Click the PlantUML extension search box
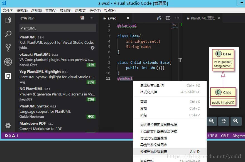This screenshot has height=162, width=245. (58, 28)
